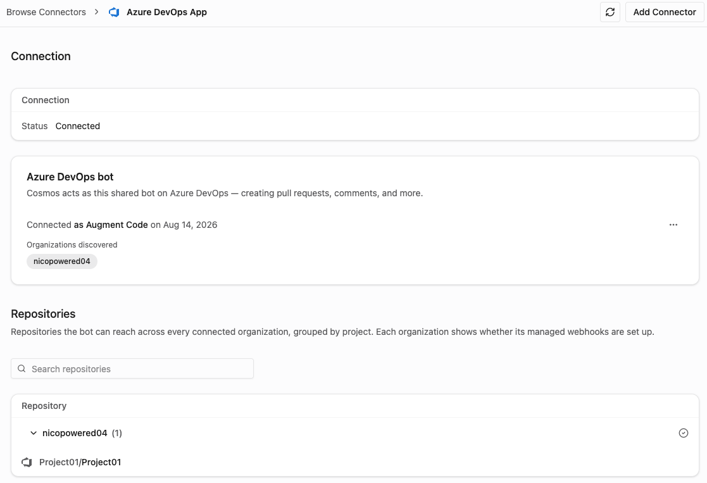
Task: Select the Repositories section heading
Action: (43, 313)
